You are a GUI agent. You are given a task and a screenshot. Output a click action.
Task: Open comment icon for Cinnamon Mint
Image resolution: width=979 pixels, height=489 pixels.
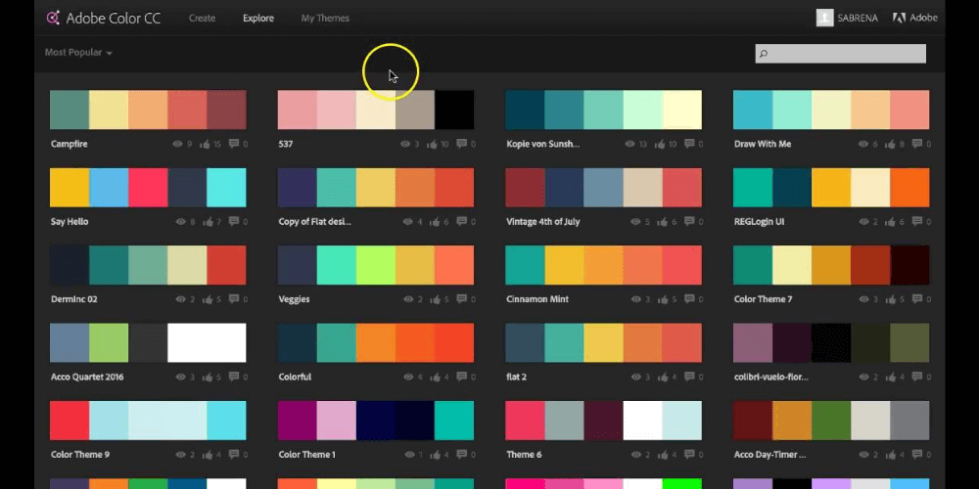(x=689, y=299)
